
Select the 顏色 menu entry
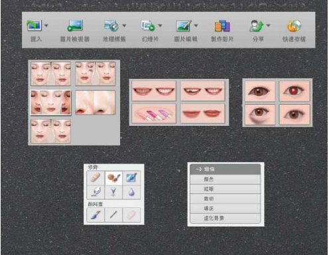pyautogui.click(x=226, y=179)
